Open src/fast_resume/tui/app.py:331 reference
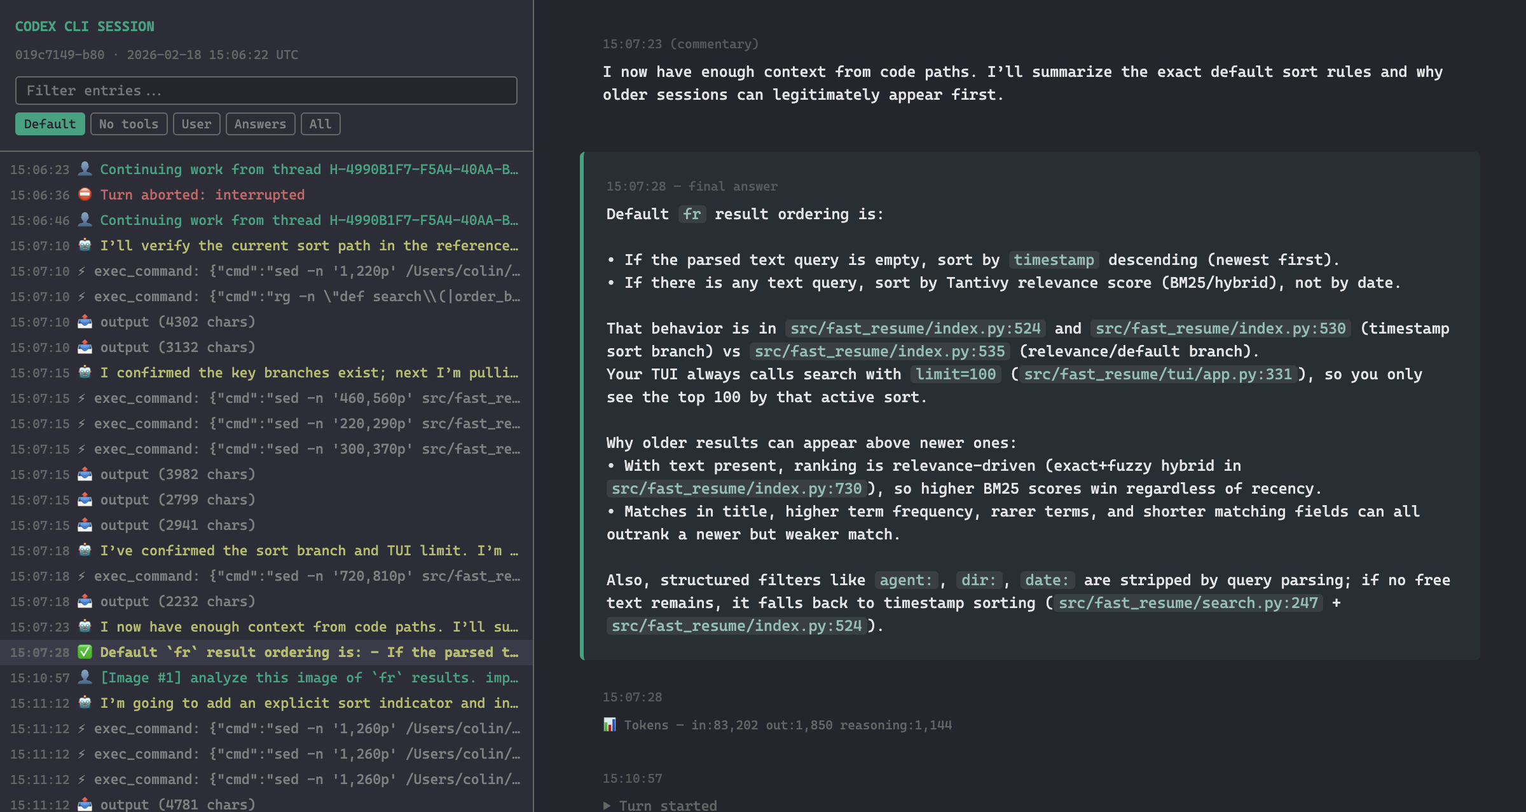Screen dimensions: 1526x812 click(x=1158, y=374)
